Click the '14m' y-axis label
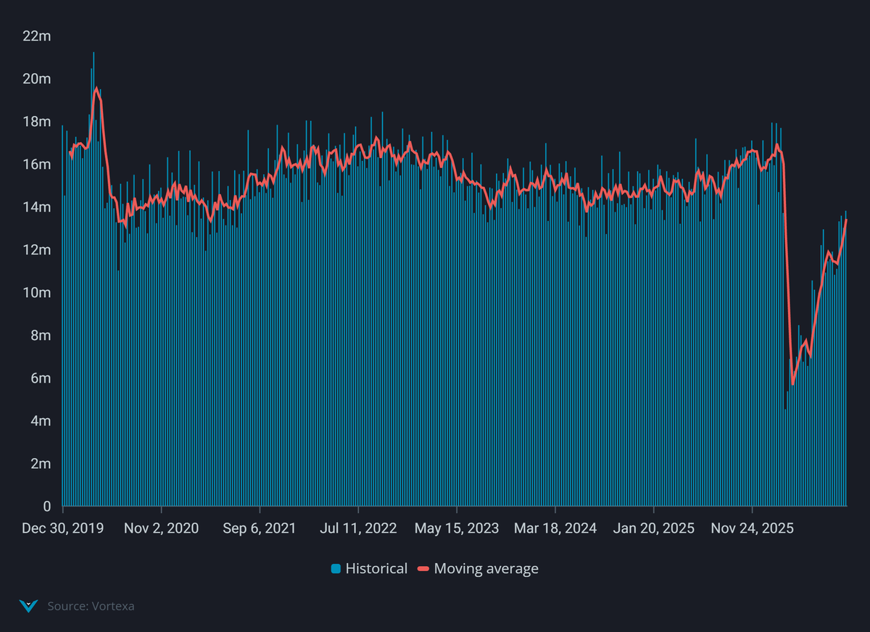The image size is (870, 632). [x=37, y=207]
